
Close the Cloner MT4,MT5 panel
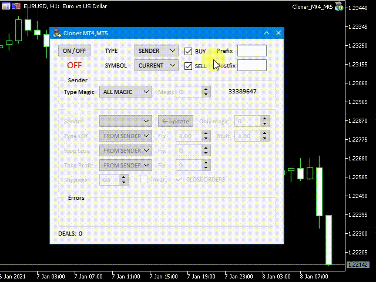[x=278, y=33]
